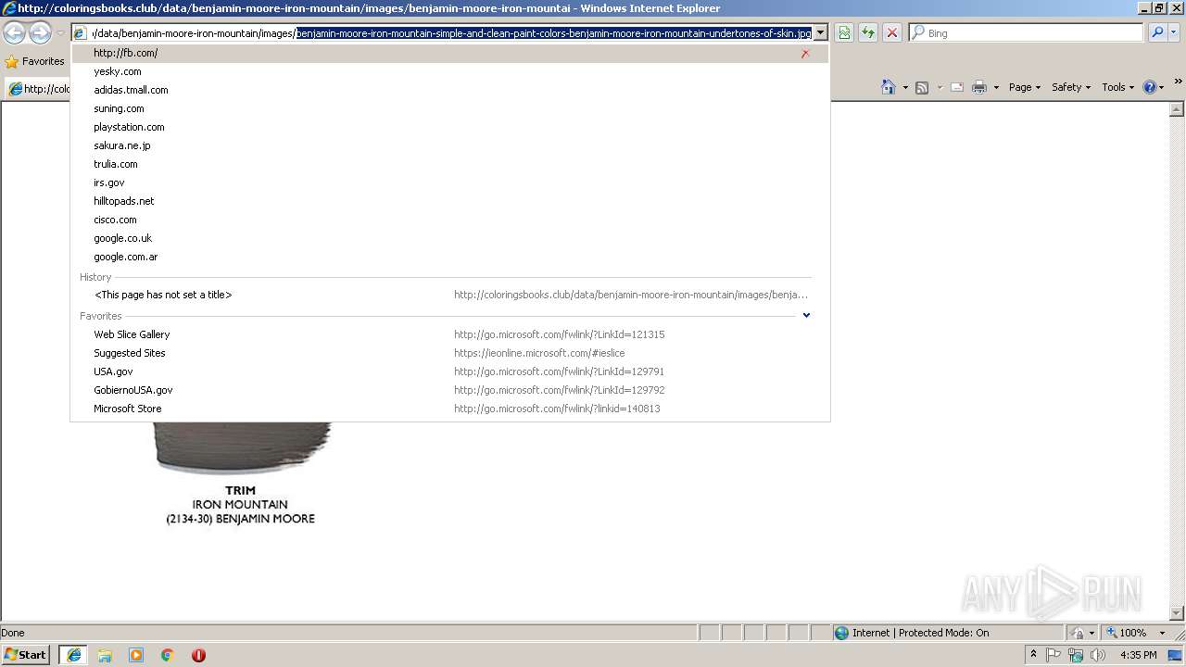1186x667 pixels.
Task: Open USA.gov favorite
Action: click(x=449, y=371)
